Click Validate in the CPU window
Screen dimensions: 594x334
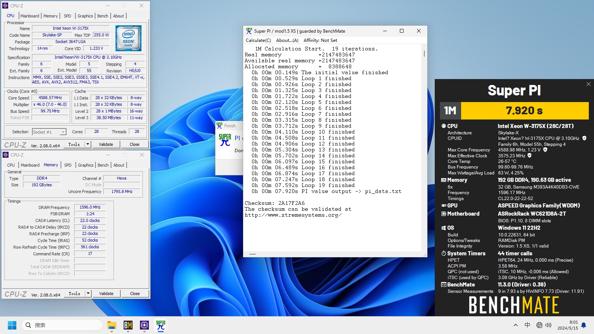point(106,144)
